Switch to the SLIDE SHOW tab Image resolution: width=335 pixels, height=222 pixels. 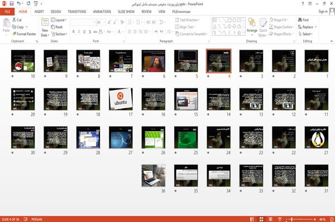(126, 12)
